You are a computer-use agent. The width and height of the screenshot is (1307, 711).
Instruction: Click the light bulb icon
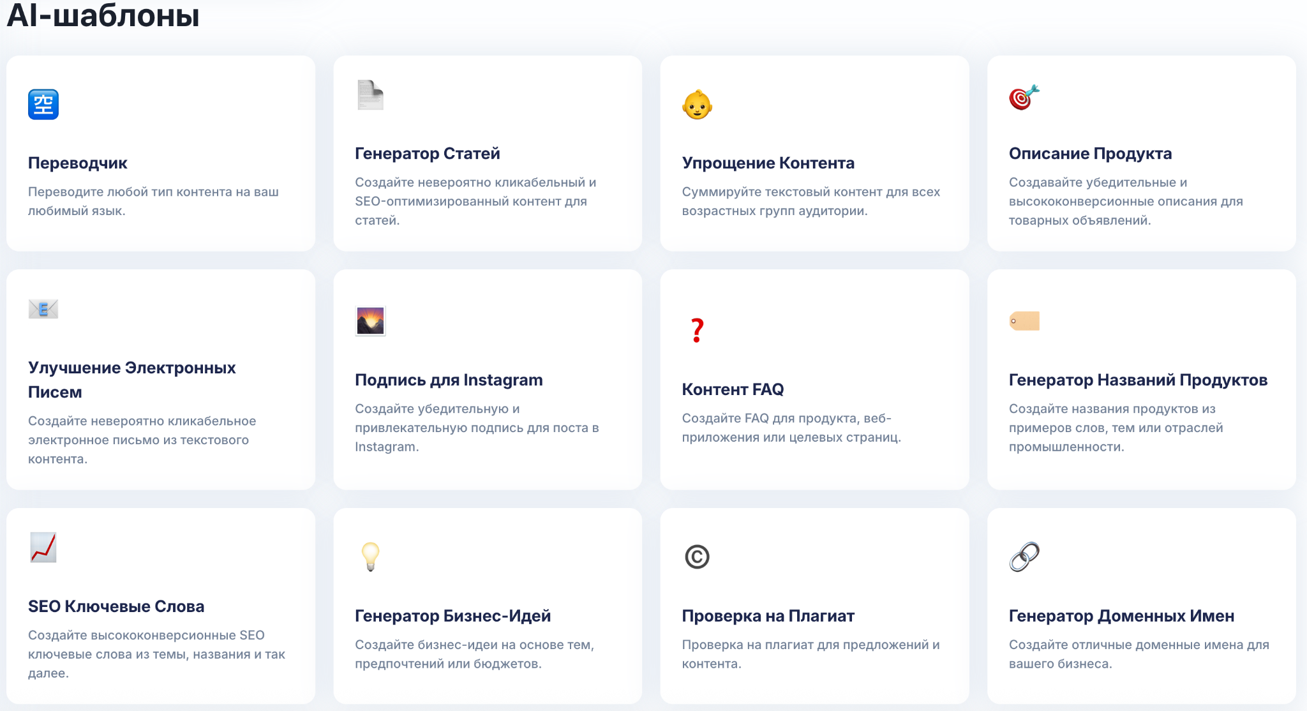(x=370, y=557)
